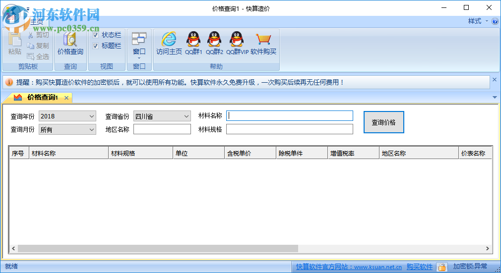This screenshot has width=501, height=273.
Task: Click the 材料规格 input field
Action: click(290, 129)
